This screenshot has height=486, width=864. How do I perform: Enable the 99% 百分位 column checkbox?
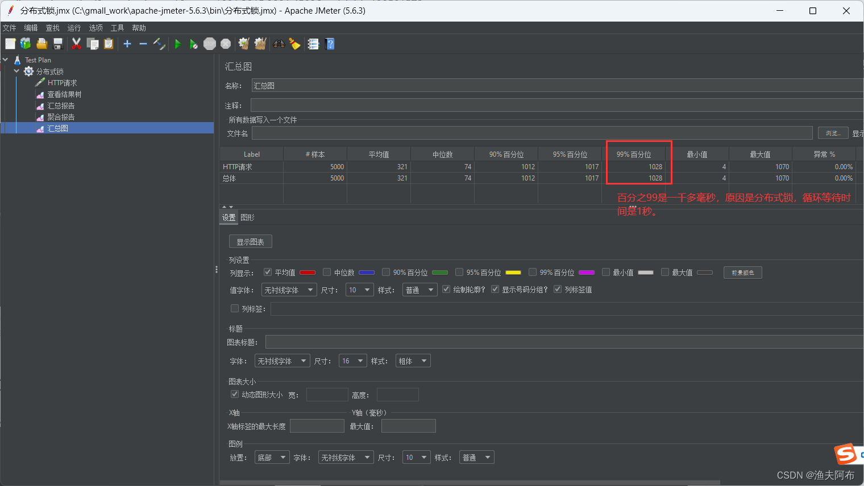533,273
